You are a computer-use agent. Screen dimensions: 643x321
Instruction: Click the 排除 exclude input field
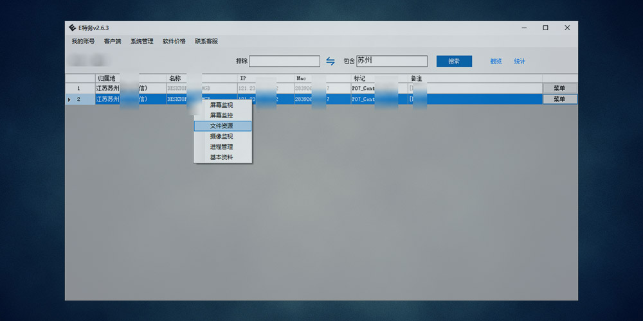coord(284,61)
